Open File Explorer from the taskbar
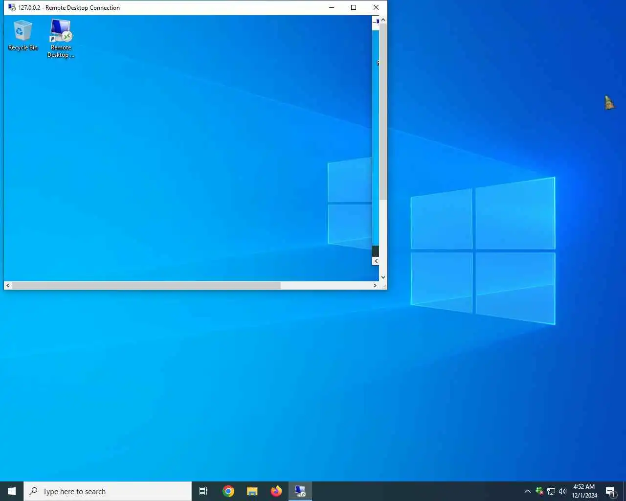Viewport: 626px width, 501px height. click(x=252, y=491)
